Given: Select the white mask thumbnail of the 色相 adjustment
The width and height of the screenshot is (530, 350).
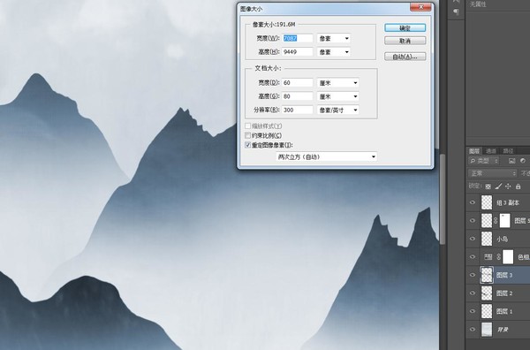Looking at the screenshot, I should (508, 257).
